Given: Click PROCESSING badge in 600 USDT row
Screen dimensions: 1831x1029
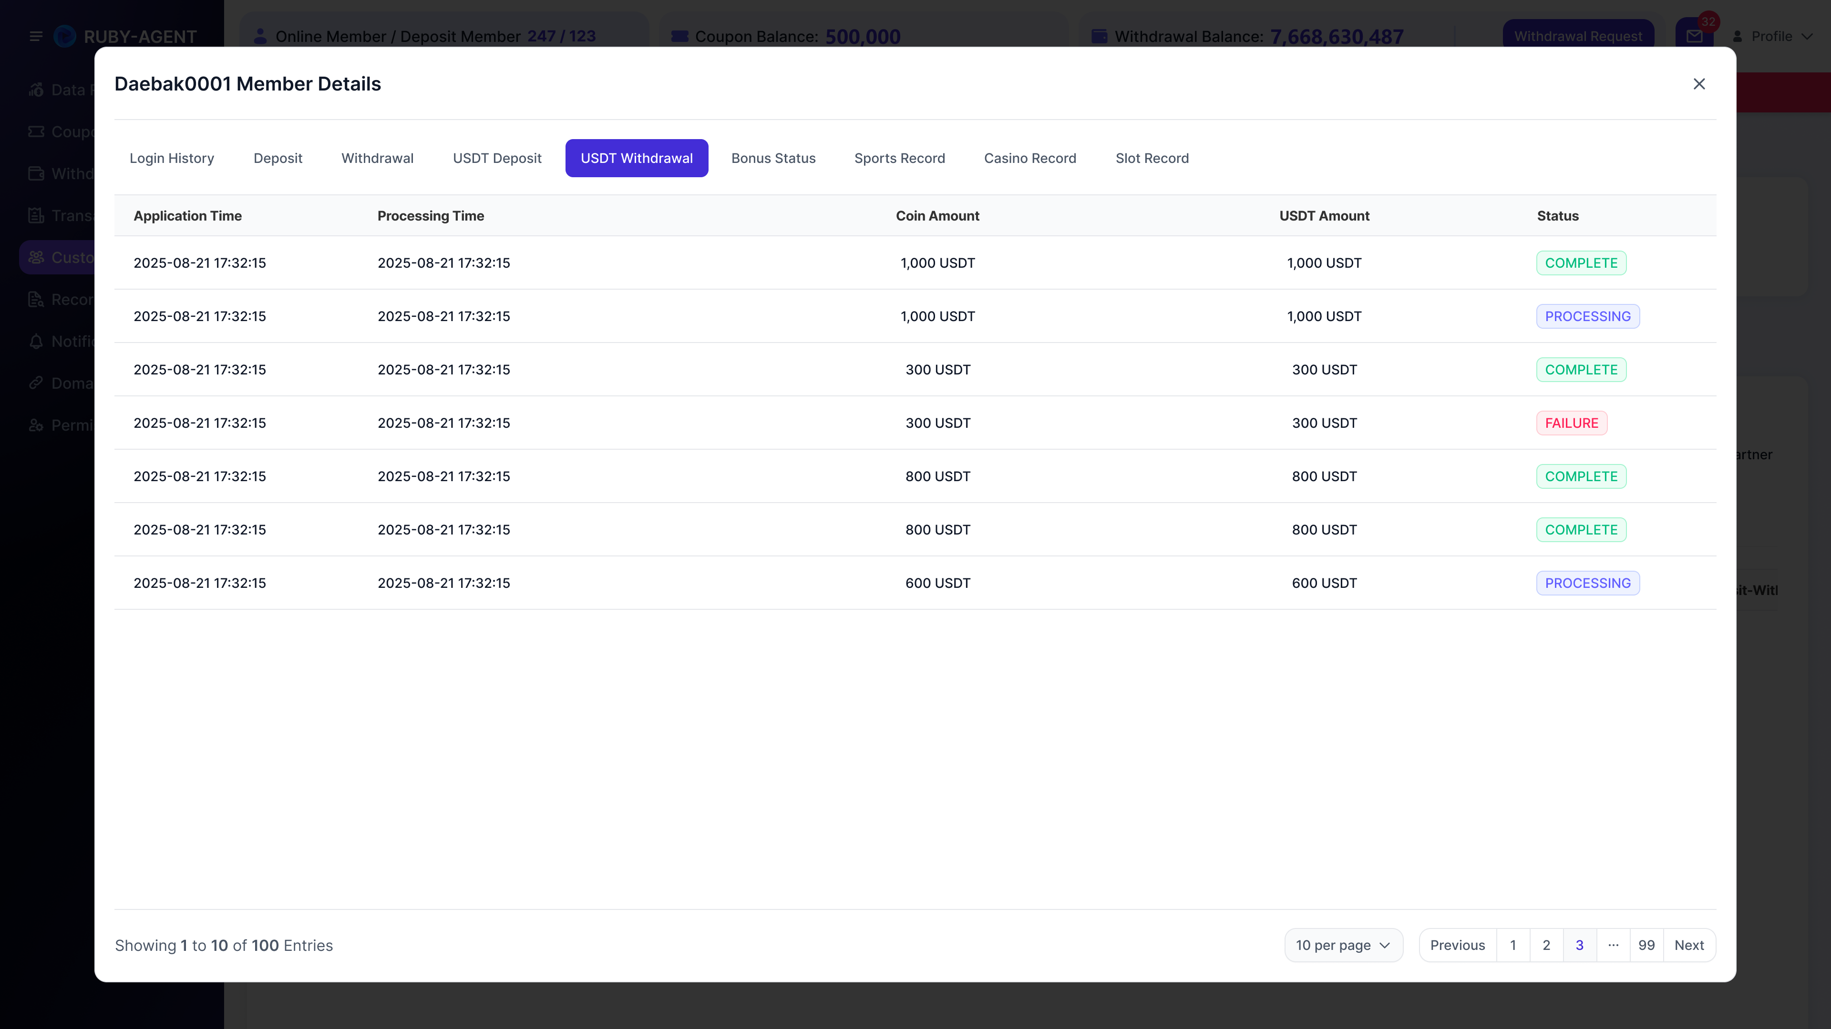Looking at the screenshot, I should pyautogui.click(x=1587, y=583).
